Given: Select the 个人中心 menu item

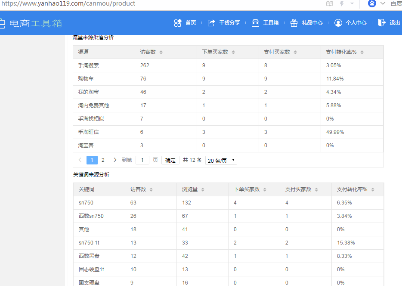Looking at the screenshot, I should tap(356, 23).
